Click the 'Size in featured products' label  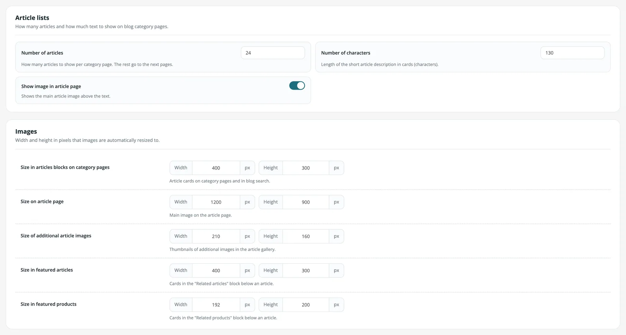pyautogui.click(x=49, y=304)
